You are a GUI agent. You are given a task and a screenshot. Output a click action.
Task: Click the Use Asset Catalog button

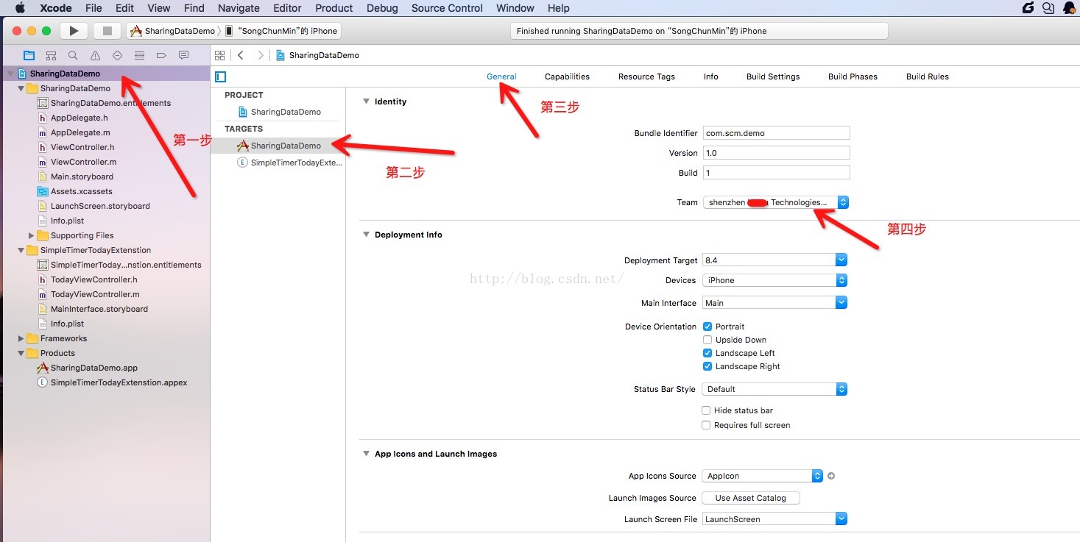click(x=751, y=498)
